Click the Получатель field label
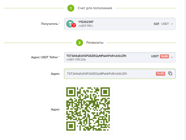186x140 pixels. (49, 24)
